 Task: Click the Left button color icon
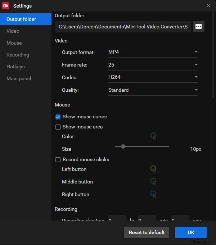coord(153,169)
